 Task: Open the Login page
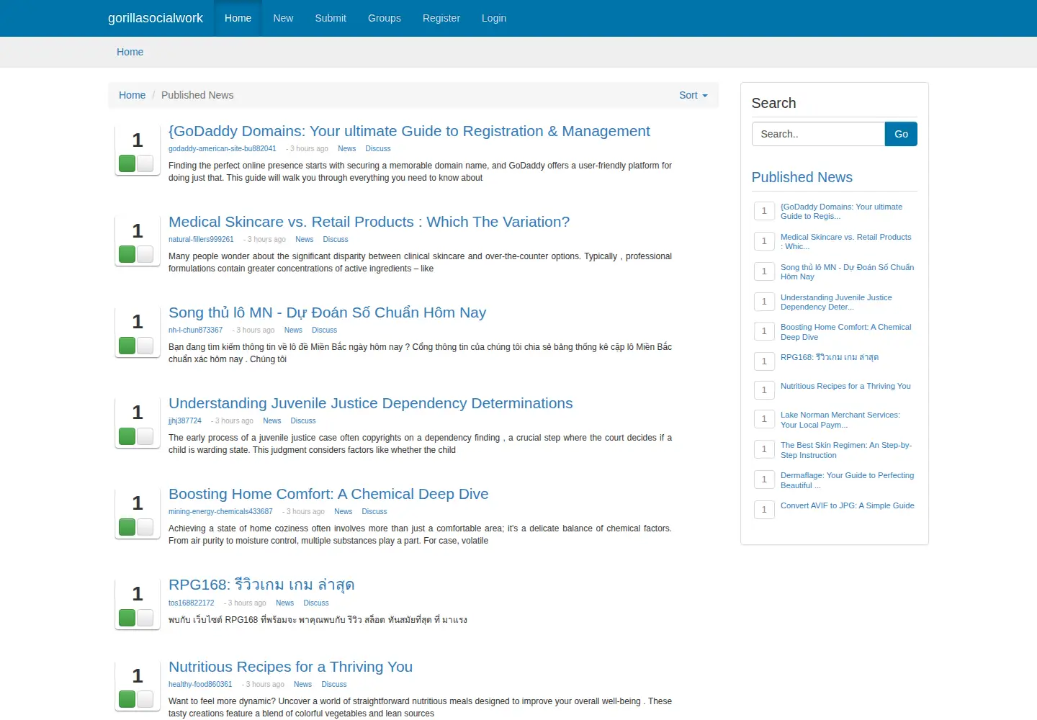point(494,18)
